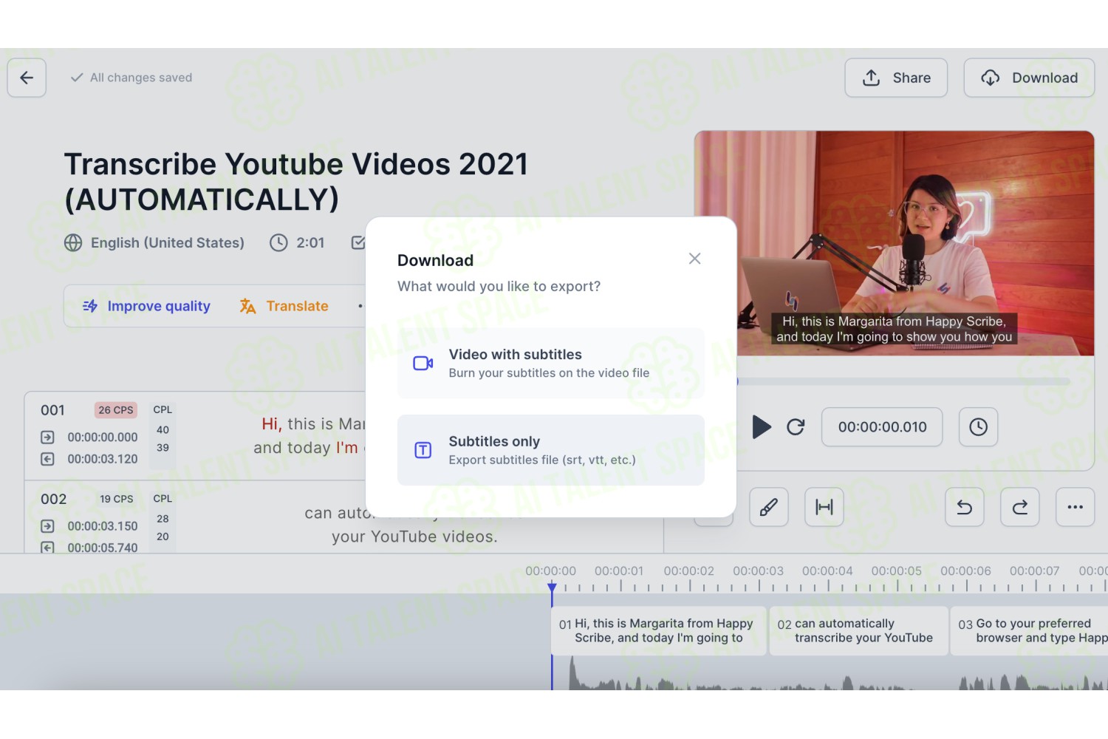Set start time icon for subtitle 002
The height and width of the screenshot is (739, 1108).
coord(47,526)
